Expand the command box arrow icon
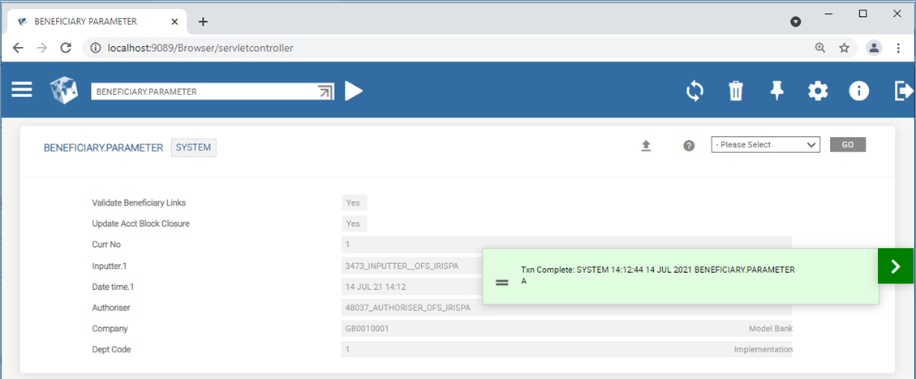Screen dimensions: 916x379 pyautogui.click(x=326, y=92)
